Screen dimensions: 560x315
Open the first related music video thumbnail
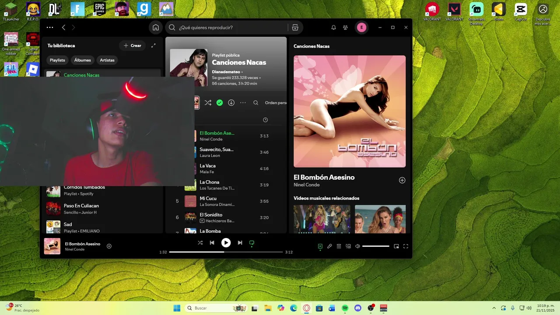pyautogui.click(x=322, y=219)
